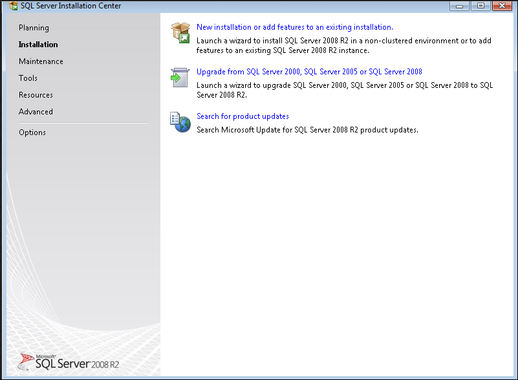Click the Microsoft SQL Server 2008 R2 logo
The image size is (518, 380).
point(69,361)
